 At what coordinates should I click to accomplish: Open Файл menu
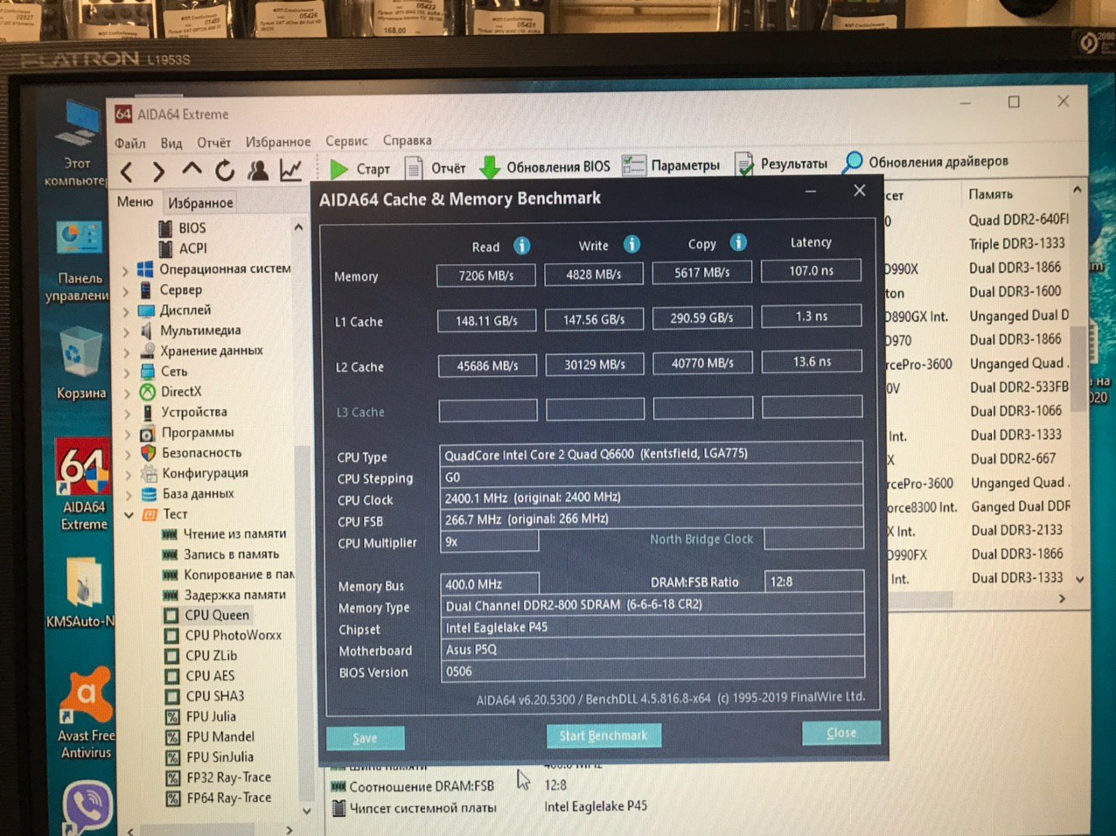(130, 143)
